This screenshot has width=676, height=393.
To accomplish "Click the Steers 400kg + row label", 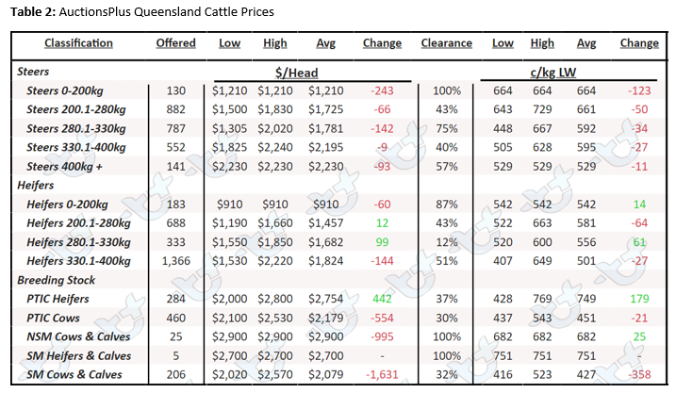I will pyautogui.click(x=65, y=166).
